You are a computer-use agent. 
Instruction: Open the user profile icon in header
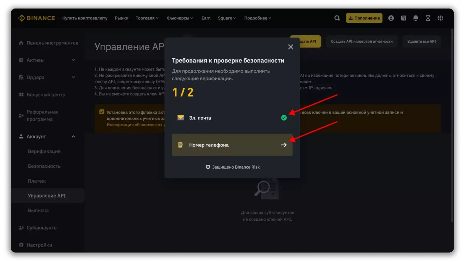[391, 18]
